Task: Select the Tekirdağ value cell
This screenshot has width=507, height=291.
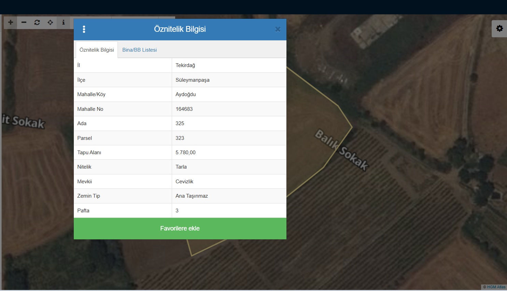Action: click(229, 65)
